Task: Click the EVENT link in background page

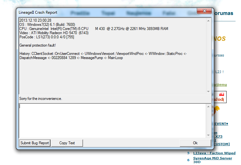Action: pos(221,124)
